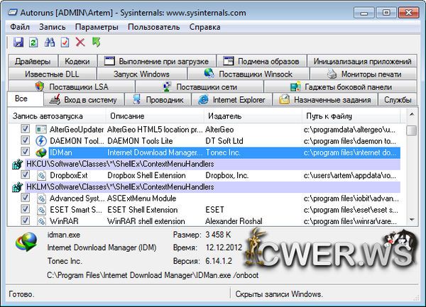Click the Properties checklist toolbar icon

click(x=65, y=43)
